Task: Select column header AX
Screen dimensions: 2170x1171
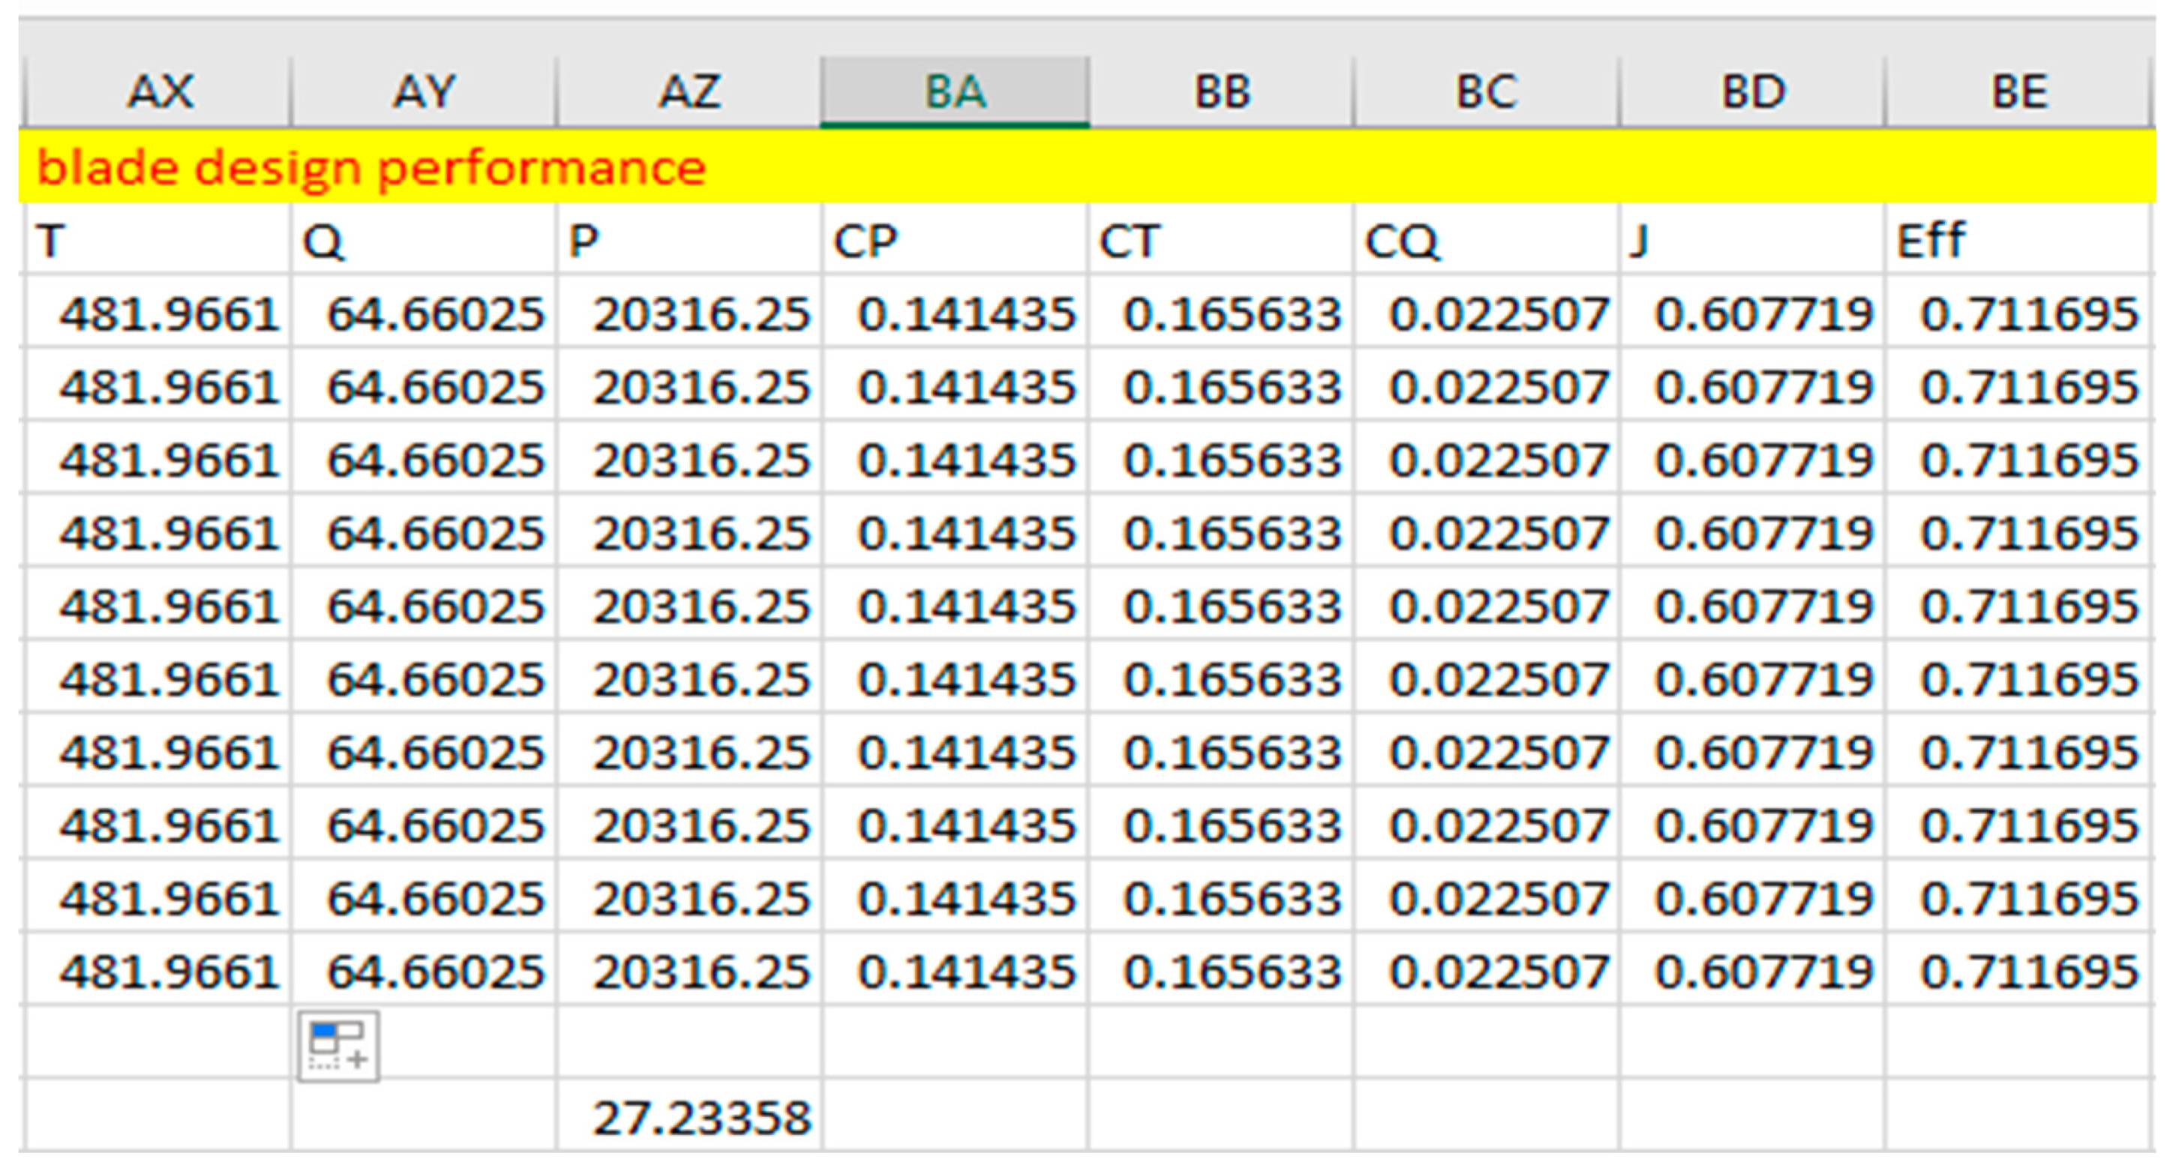Action: point(158,91)
